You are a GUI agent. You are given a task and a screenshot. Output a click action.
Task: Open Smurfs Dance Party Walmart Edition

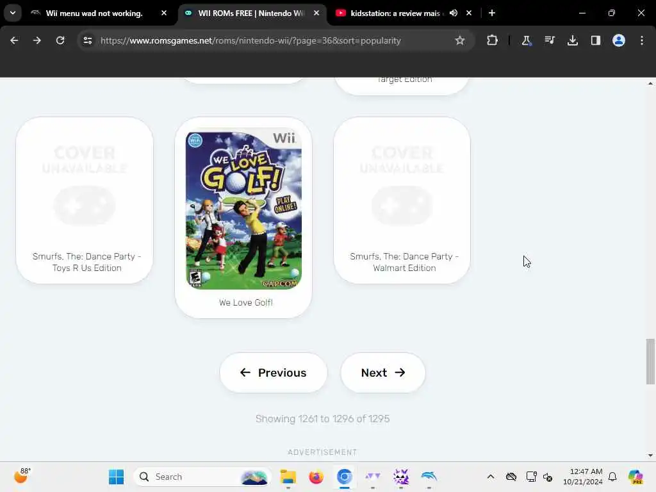pos(402,201)
